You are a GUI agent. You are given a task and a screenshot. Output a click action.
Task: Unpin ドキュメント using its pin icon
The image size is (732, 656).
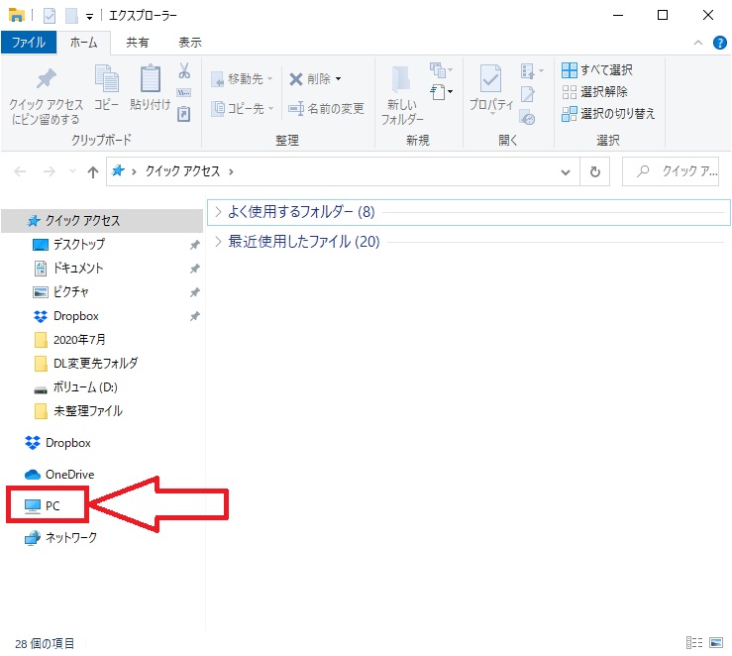[195, 269]
